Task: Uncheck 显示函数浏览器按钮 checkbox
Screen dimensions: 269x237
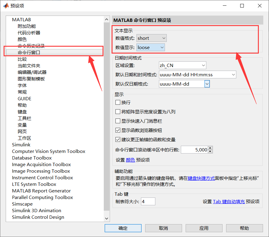Action: click(x=118, y=130)
